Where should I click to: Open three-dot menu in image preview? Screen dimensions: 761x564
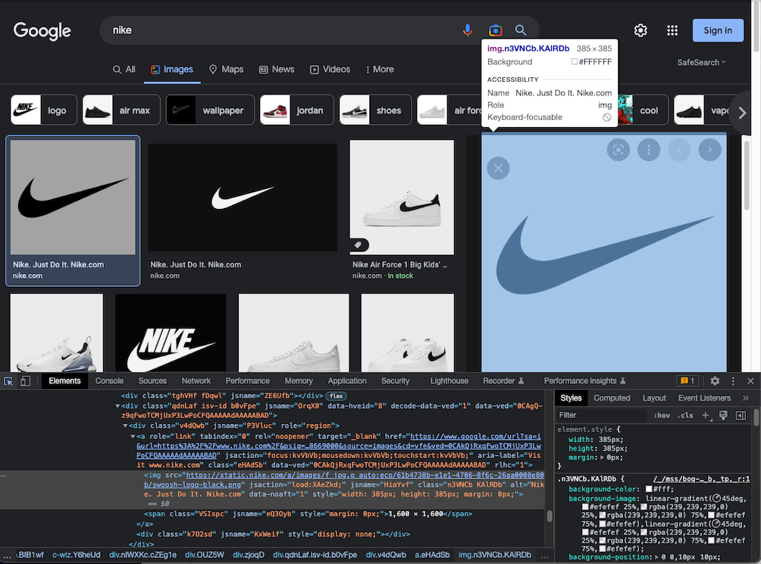tap(649, 150)
